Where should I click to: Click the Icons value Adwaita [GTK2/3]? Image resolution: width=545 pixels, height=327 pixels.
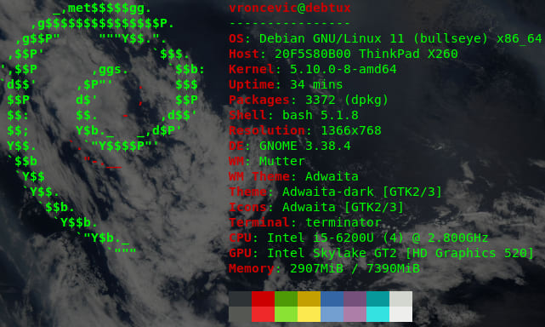click(343, 207)
